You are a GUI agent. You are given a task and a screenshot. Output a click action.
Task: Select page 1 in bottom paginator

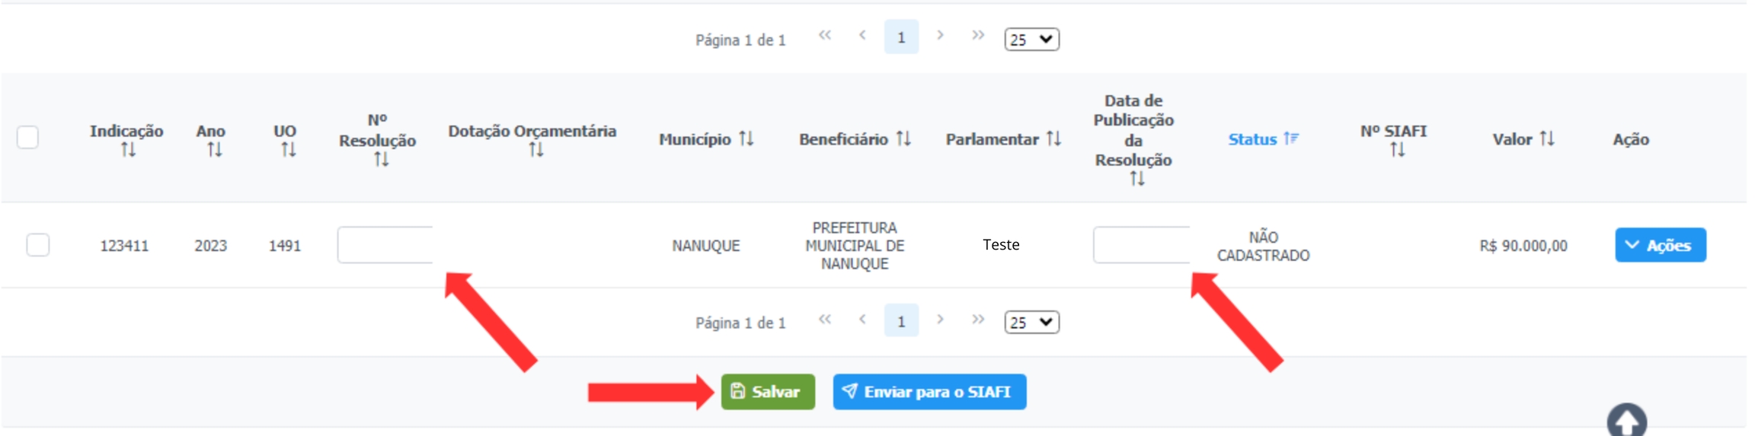point(901,321)
